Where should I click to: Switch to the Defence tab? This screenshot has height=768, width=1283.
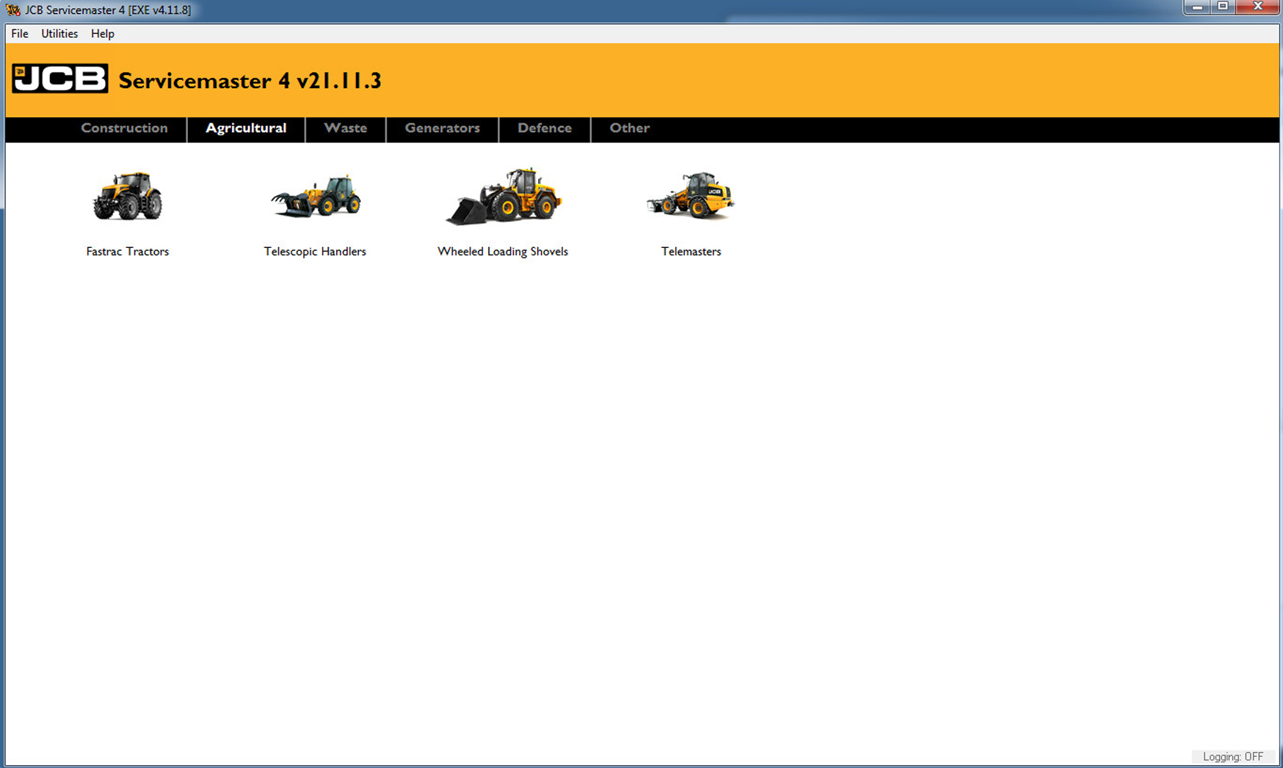point(544,128)
